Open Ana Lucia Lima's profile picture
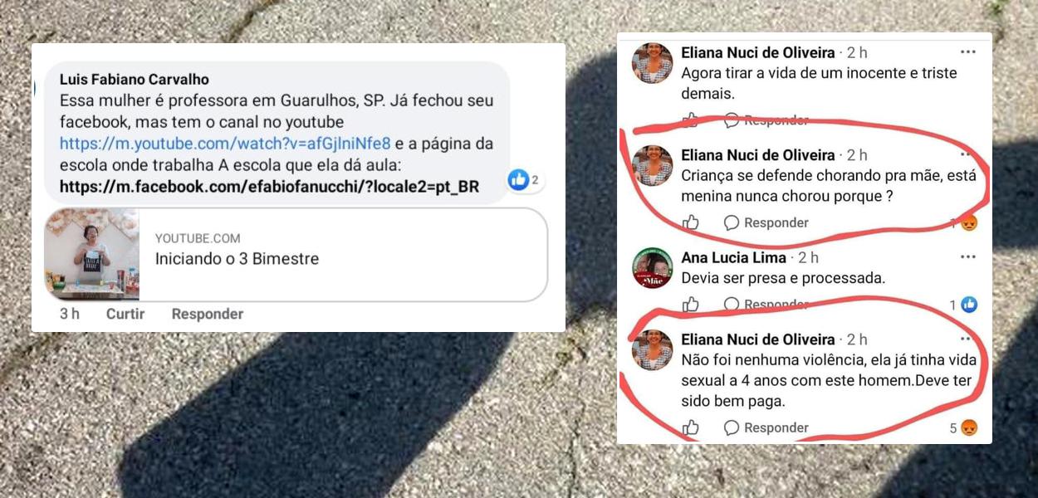The image size is (1038, 498). pyautogui.click(x=653, y=268)
